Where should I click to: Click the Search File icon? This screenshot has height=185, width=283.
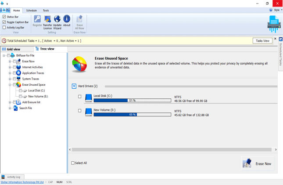pos(16,108)
